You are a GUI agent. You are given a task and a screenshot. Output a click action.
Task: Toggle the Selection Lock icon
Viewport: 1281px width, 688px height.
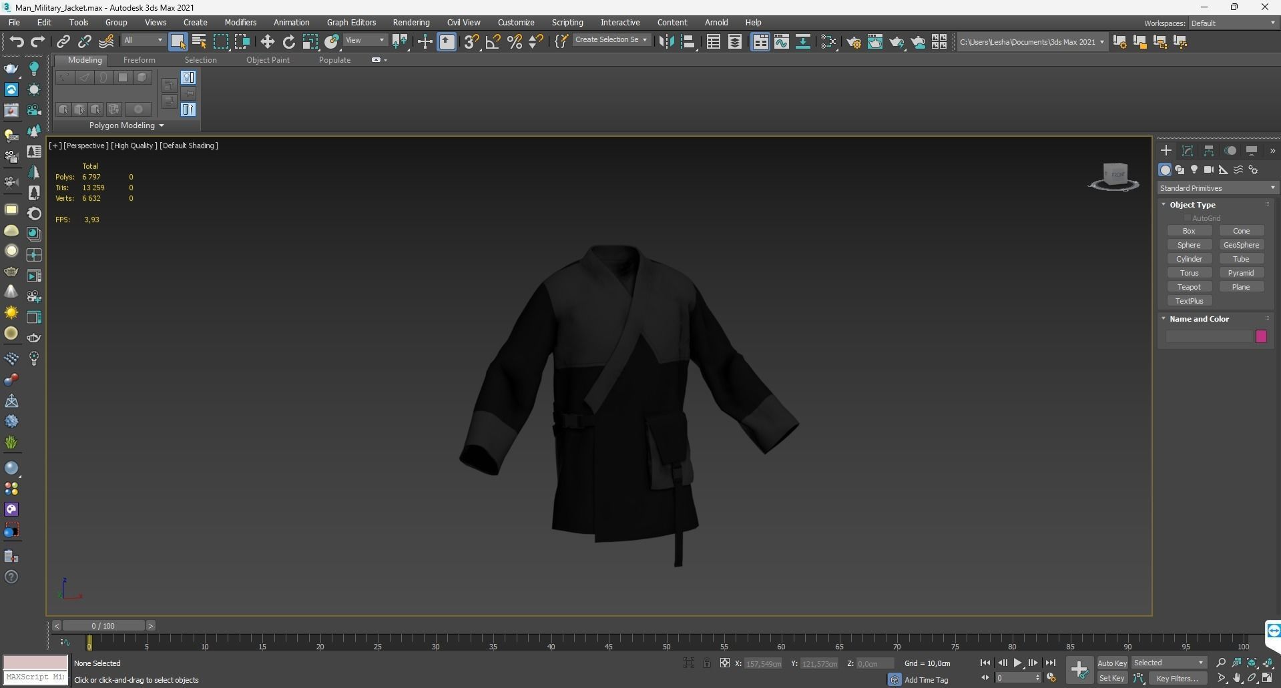[x=707, y=663]
